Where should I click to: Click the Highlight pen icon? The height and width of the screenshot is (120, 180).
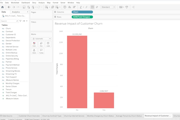click(x=81, y=7)
